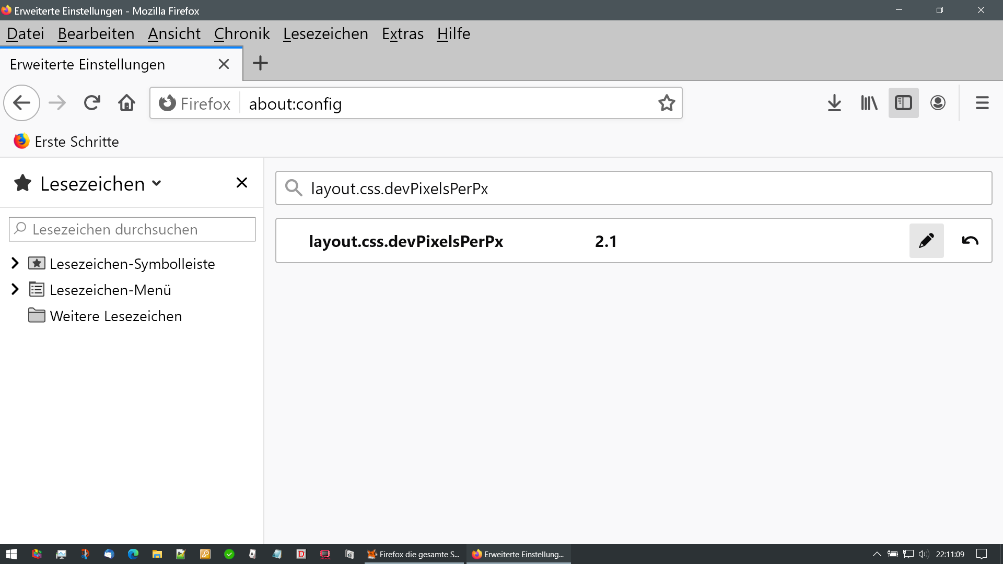Screen dimensions: 1003x564
Task: Open the downloads arrow icon
Action: click(x=834, y=103)
